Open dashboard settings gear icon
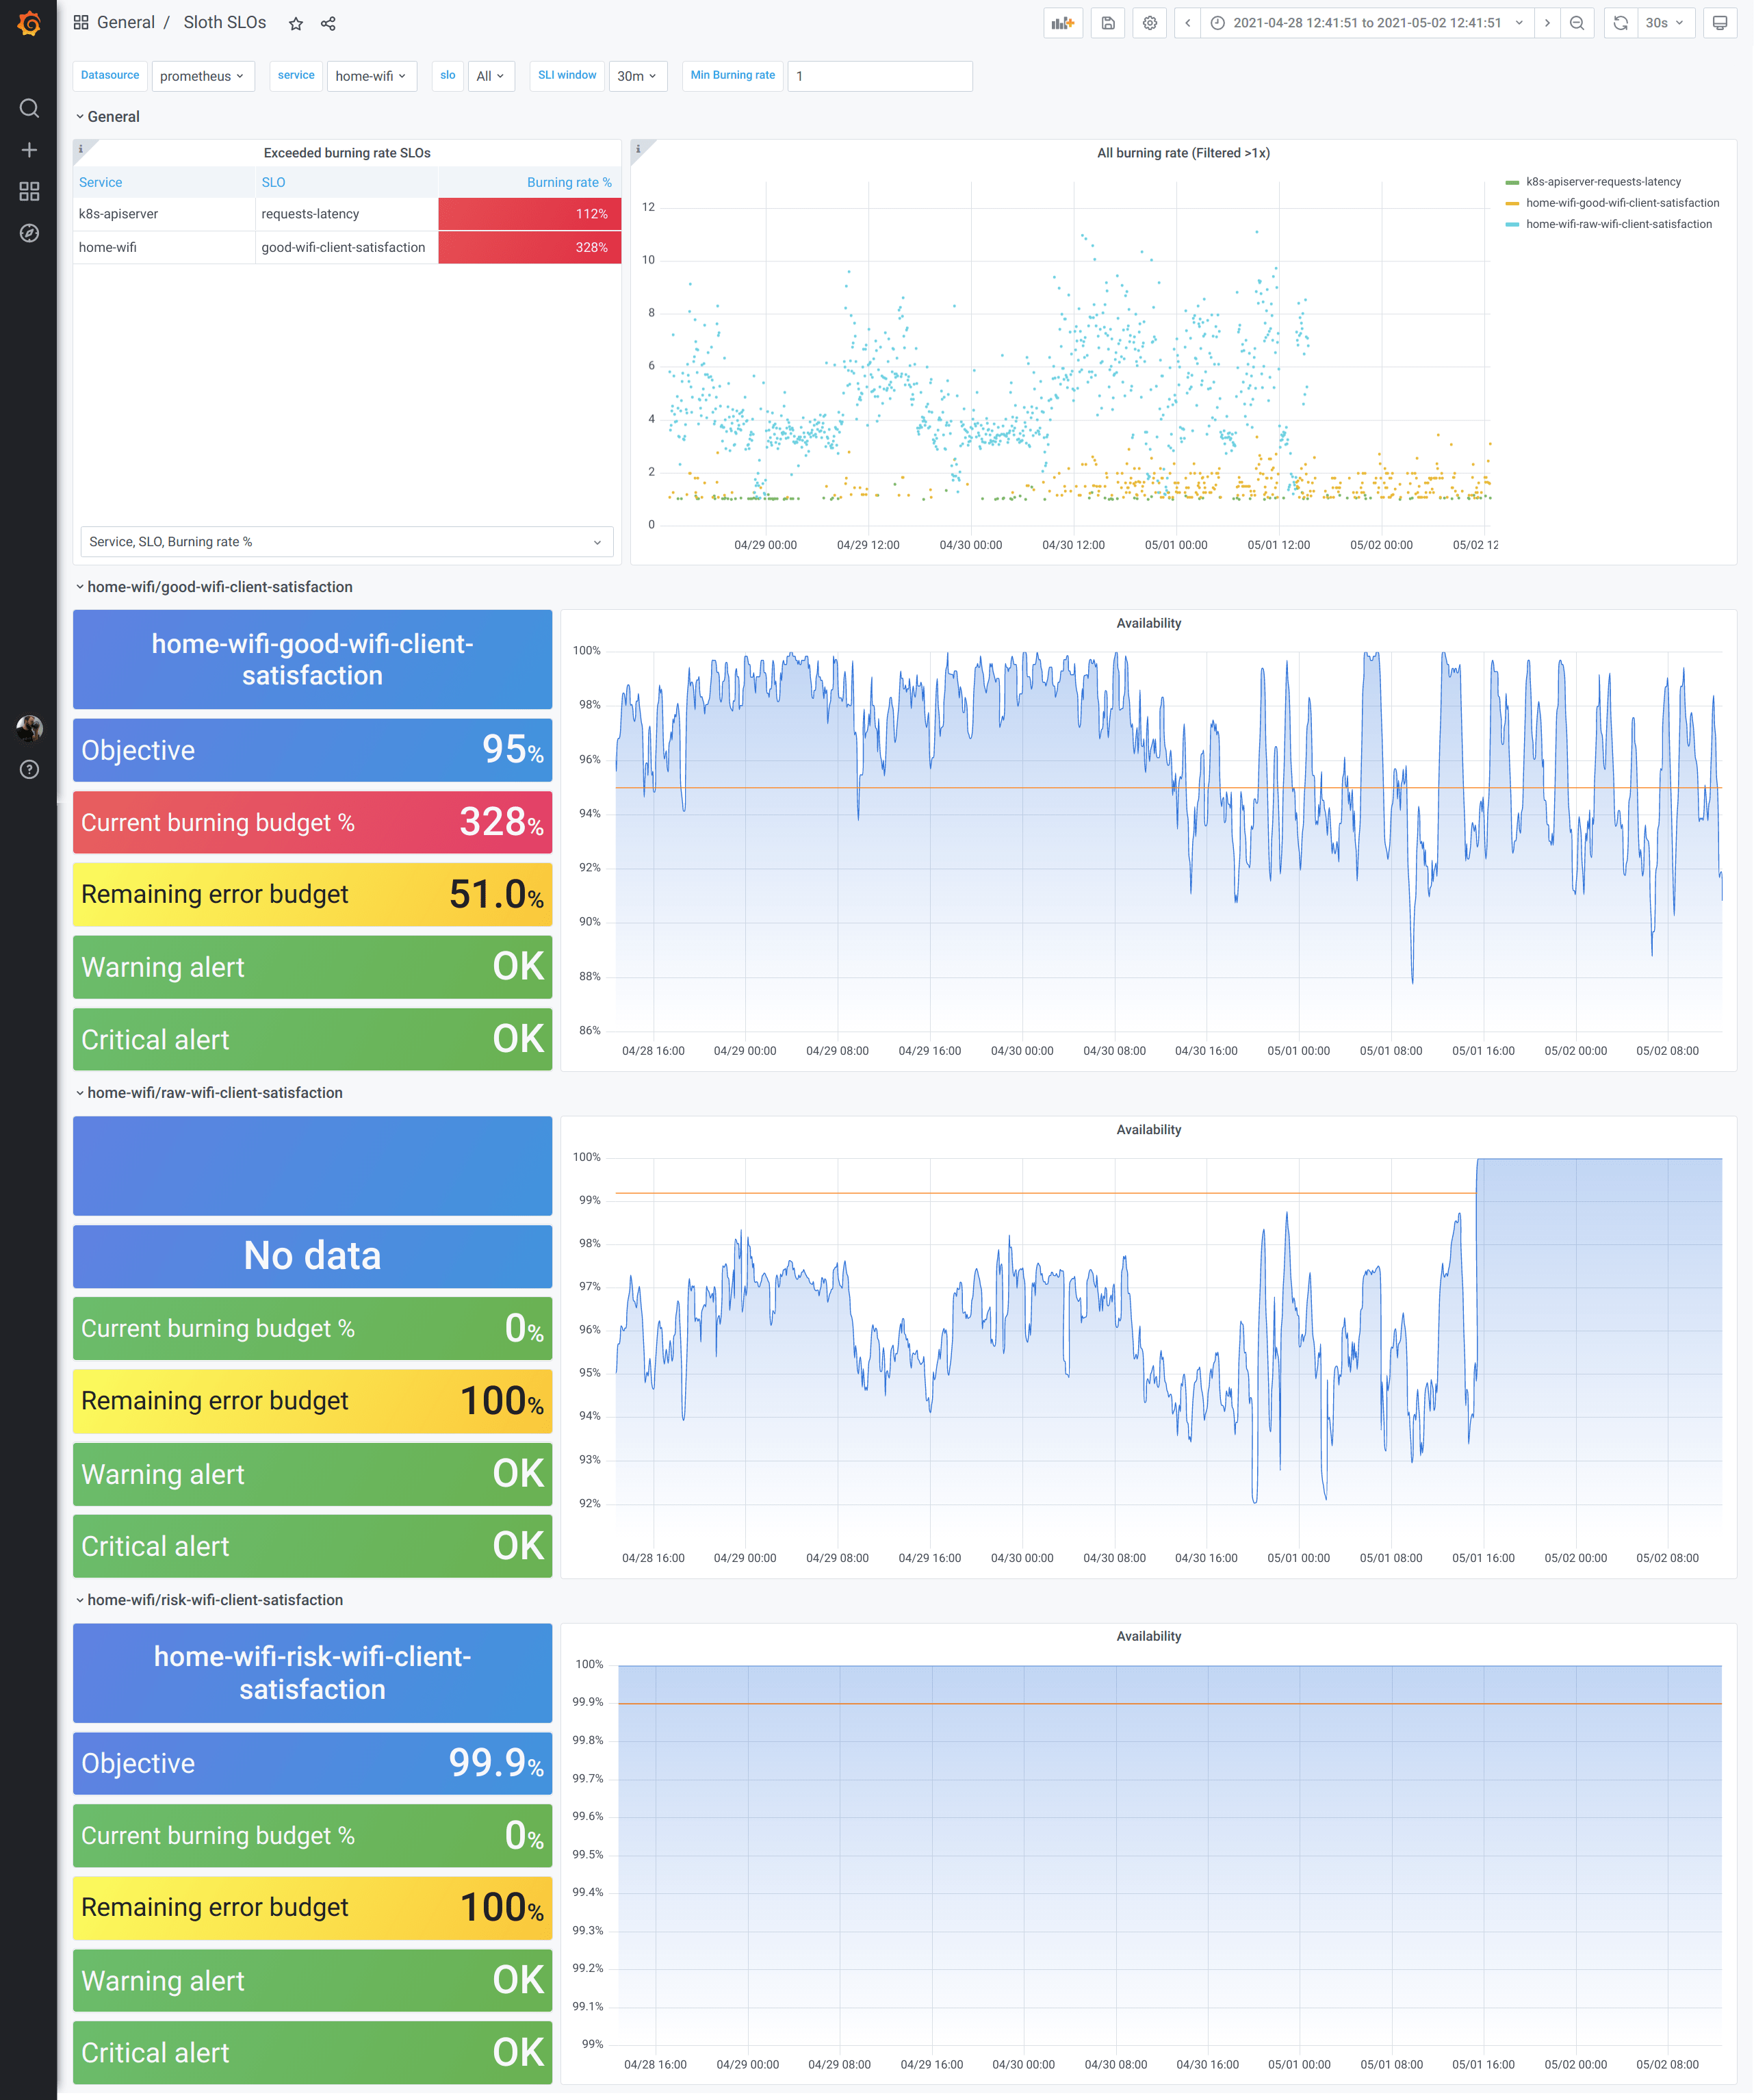This screenshot has width=1754, height=2100. (x=1149, y=23)
